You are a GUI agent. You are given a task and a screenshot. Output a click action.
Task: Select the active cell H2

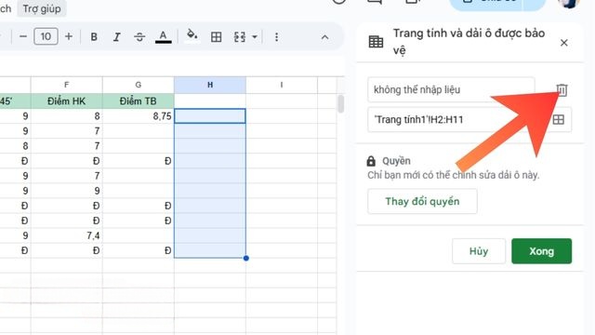coord(210,116)
